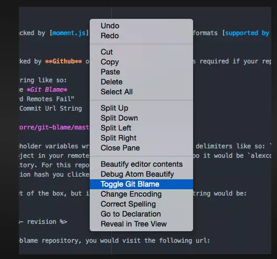Choose Close Pane menu entry
This screenshot has height=259, width=277.
[x=141, y=148]
